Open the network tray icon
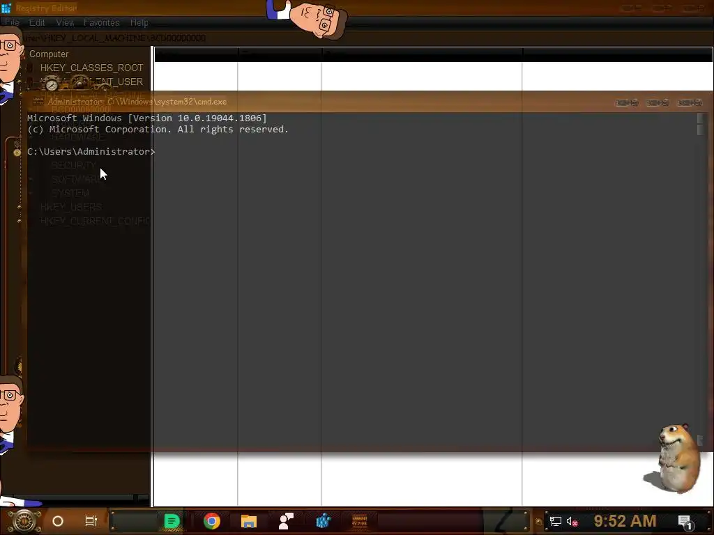The width and height of the screenshot is (714, 535). click(x=556, y=521)
